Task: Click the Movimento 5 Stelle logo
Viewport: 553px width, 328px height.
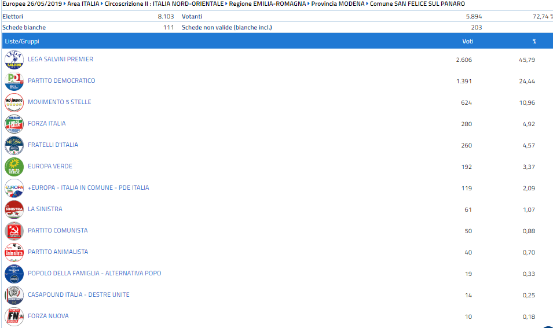Action: click(14, 102)
